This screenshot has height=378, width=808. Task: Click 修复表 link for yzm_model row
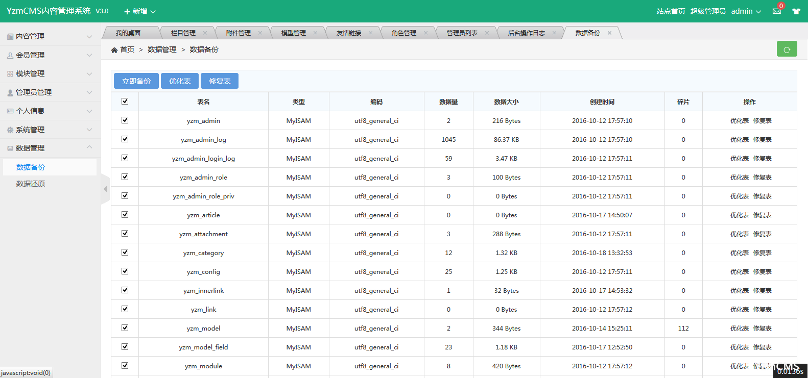point(762,329)
